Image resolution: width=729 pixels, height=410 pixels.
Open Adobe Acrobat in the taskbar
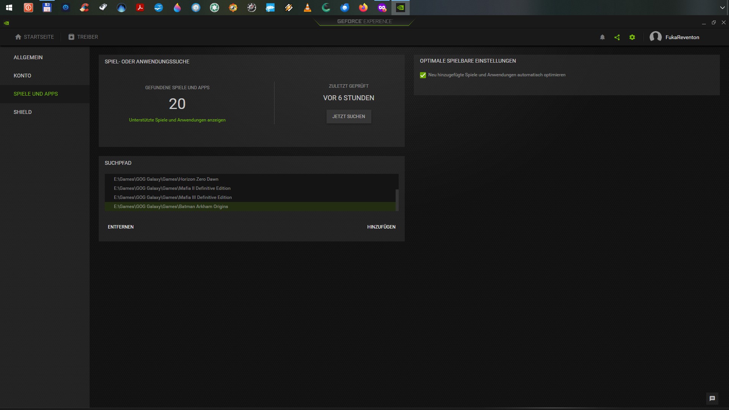[140, 8]
